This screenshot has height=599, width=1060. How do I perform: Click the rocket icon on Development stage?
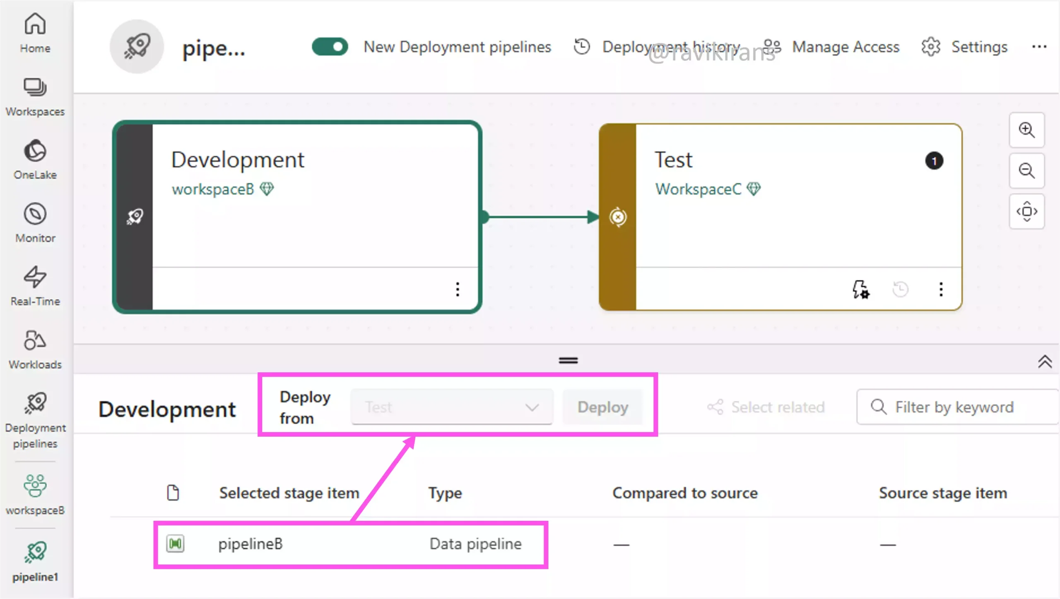point(135,217)
